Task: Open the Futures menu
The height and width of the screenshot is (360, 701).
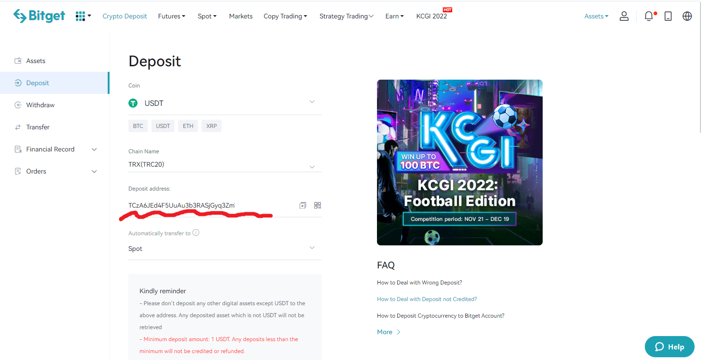Action: [171, 16]
